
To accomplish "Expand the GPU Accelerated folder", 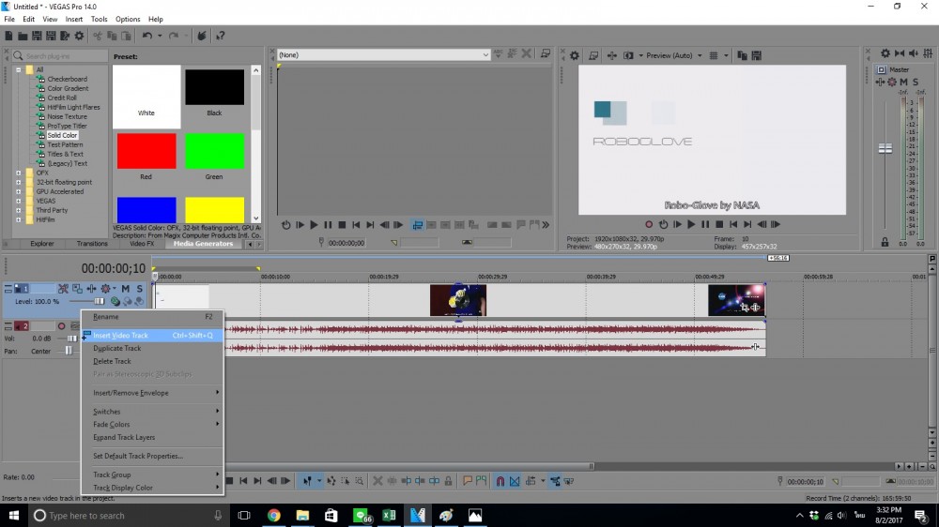I will pyautogui.click(x=19, y=191).
